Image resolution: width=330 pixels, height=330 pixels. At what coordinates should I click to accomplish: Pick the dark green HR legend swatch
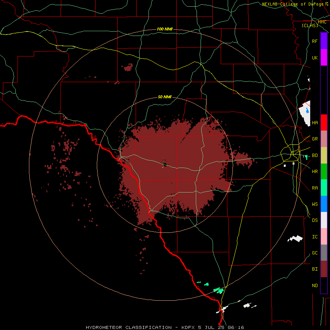click(324, 172)
